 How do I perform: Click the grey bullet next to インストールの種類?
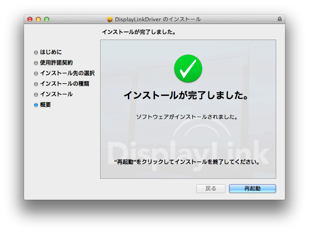click(x=36, y=84)
